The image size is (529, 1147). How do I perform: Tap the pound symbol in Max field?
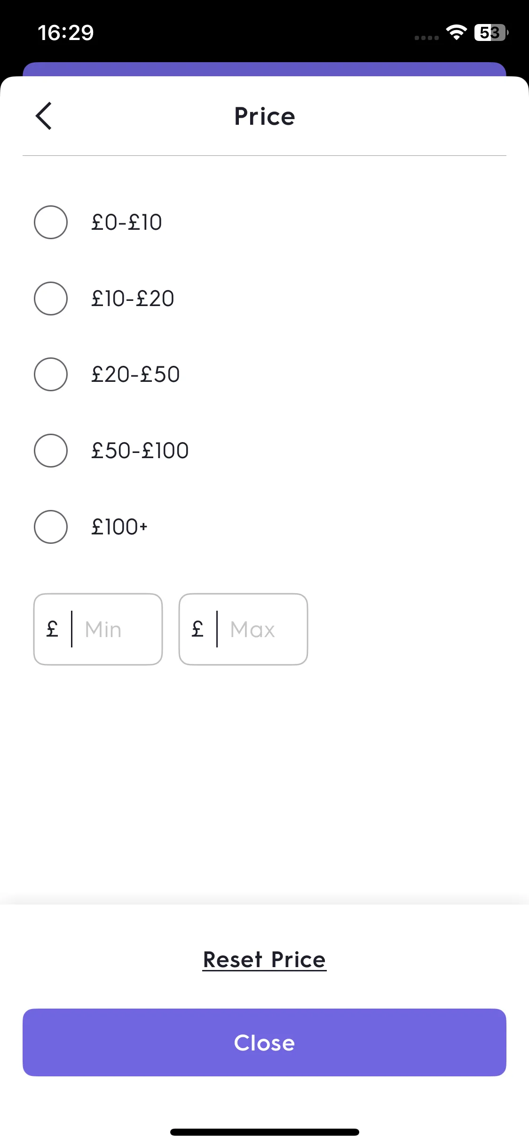coord(197,629)
